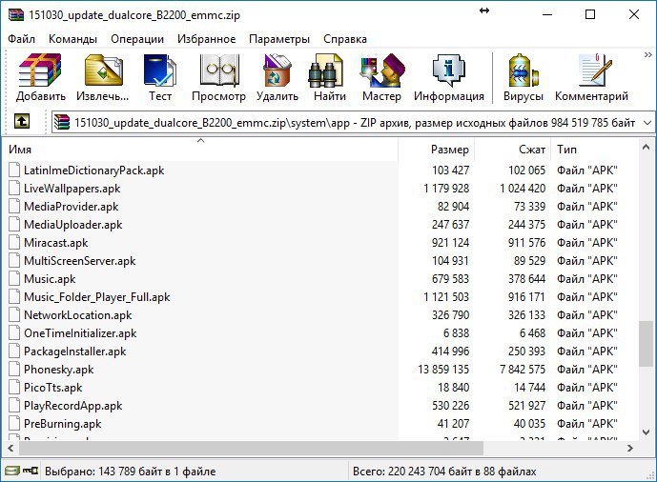This screenshot has height=482, width=657.
Task: Click file icon of MediaProvider.apk
Action: click(14, 206)
